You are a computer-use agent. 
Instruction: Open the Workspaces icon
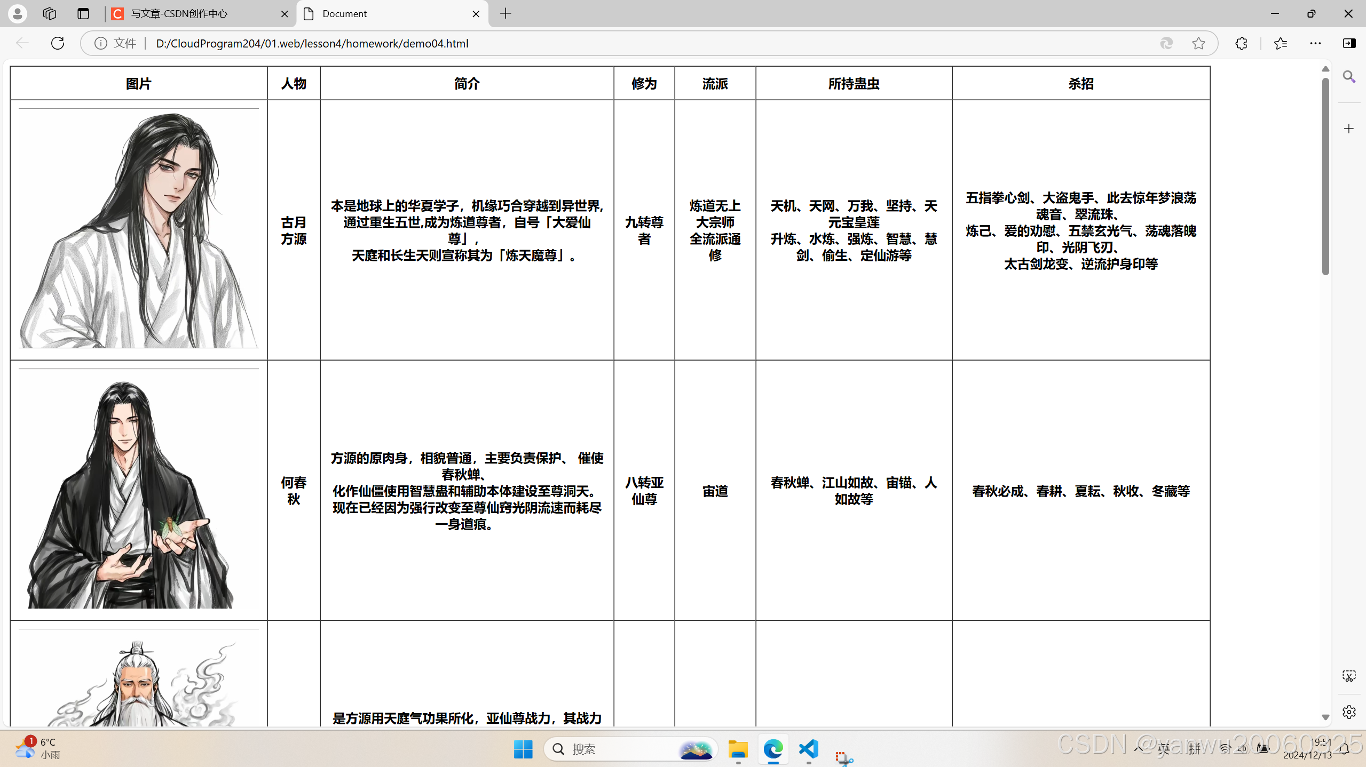50,13
